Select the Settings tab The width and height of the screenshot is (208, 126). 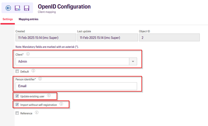[x=8, y=19]
